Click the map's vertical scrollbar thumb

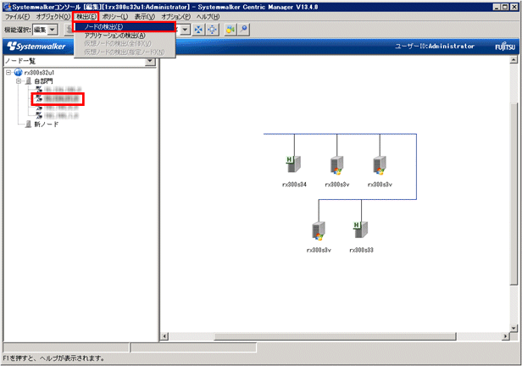tap(514, 194)
